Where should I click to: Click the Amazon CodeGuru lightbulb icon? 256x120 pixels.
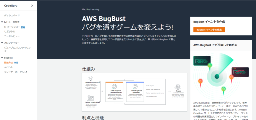[x=90, y=78]
